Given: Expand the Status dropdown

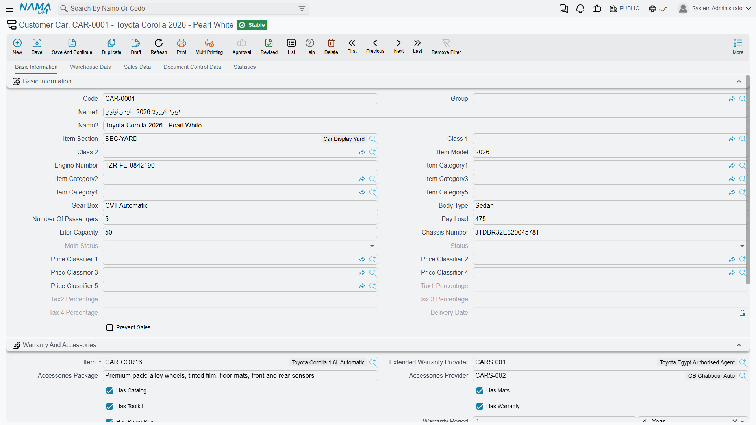Looking at the screenshot, I should point(742,246).
